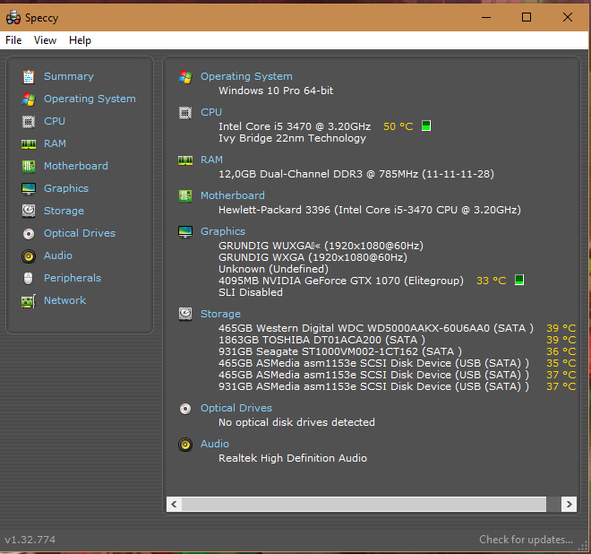
Task: Select Audio section in sidebar
Action: coord(57,255)
